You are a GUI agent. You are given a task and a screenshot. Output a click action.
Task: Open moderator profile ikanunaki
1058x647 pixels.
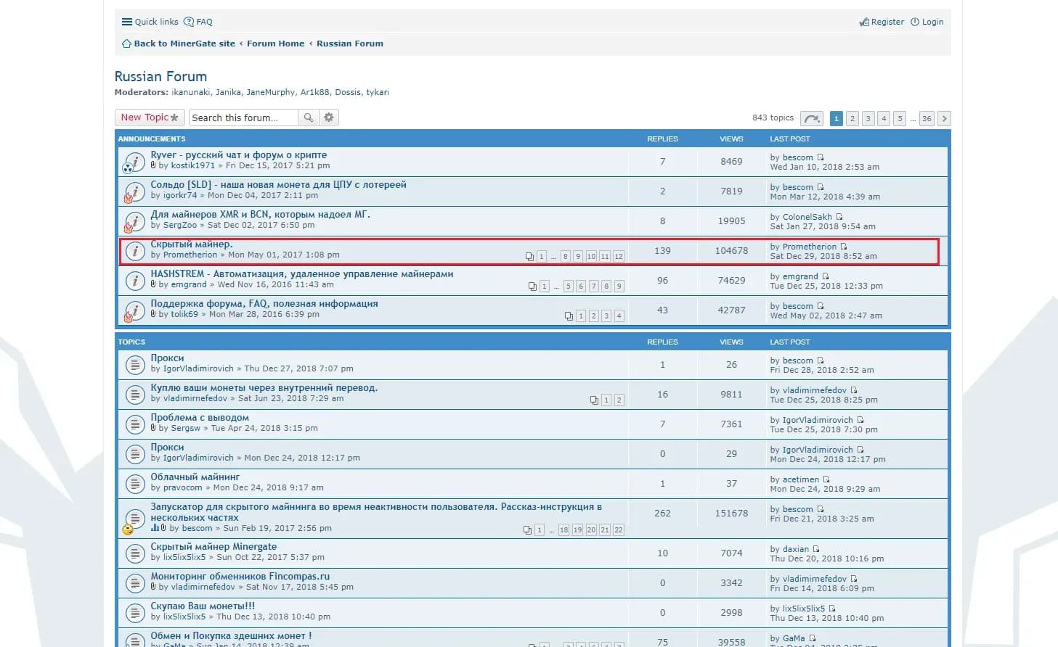(191, 92)
